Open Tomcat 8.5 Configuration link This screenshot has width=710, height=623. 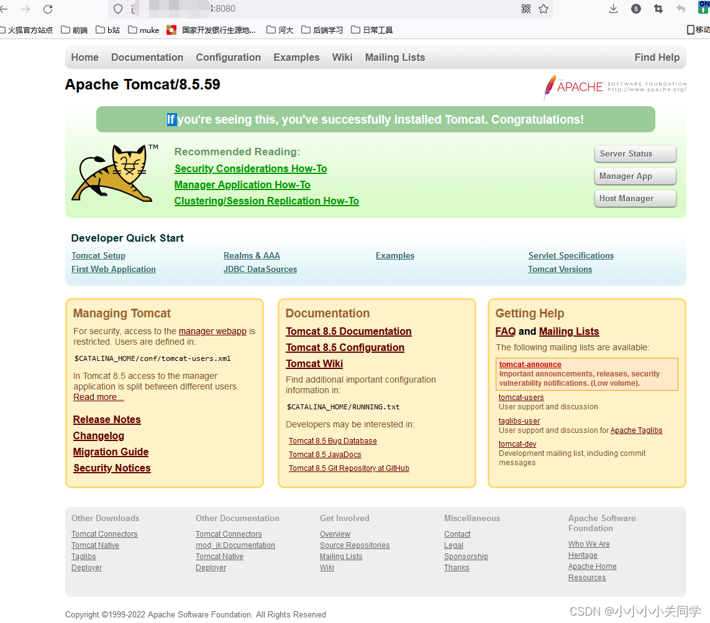[345, 348]
